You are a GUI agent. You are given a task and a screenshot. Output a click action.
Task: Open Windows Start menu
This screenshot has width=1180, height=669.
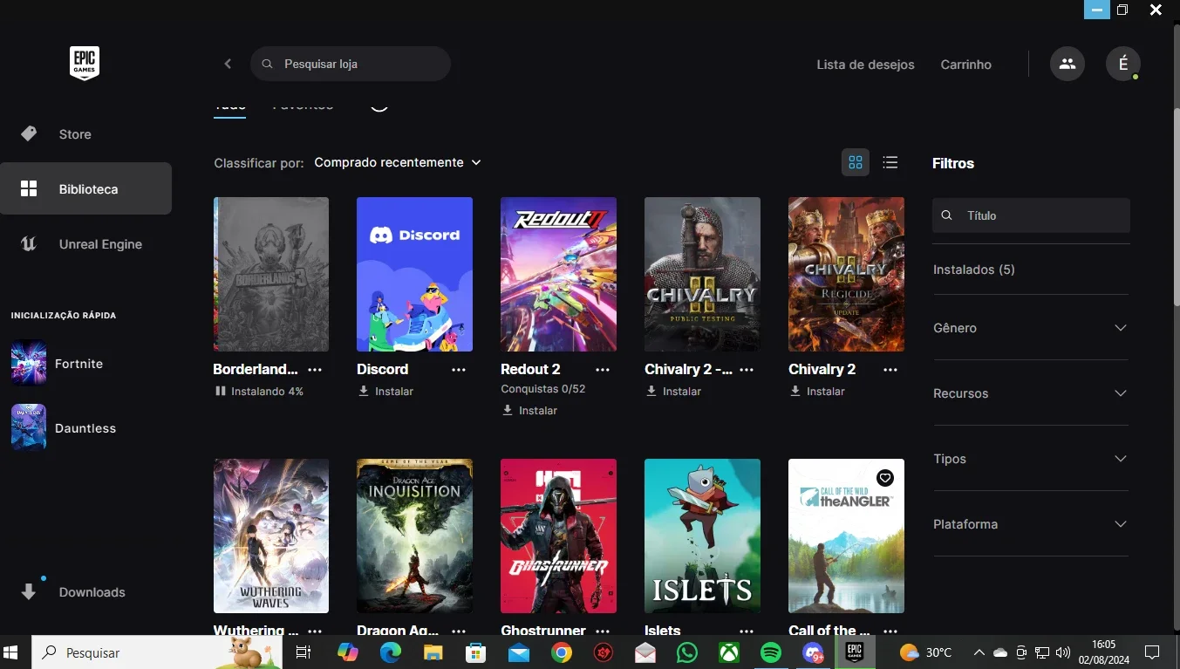coord(11,652)
